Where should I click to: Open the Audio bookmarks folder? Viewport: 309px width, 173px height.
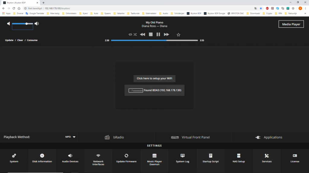pyautogui.click(x=164, y=14)
